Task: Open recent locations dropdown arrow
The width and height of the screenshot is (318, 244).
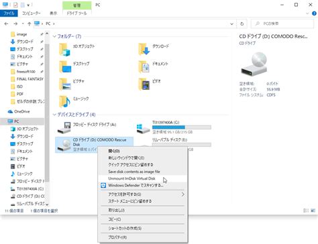Action: [23, 23]
